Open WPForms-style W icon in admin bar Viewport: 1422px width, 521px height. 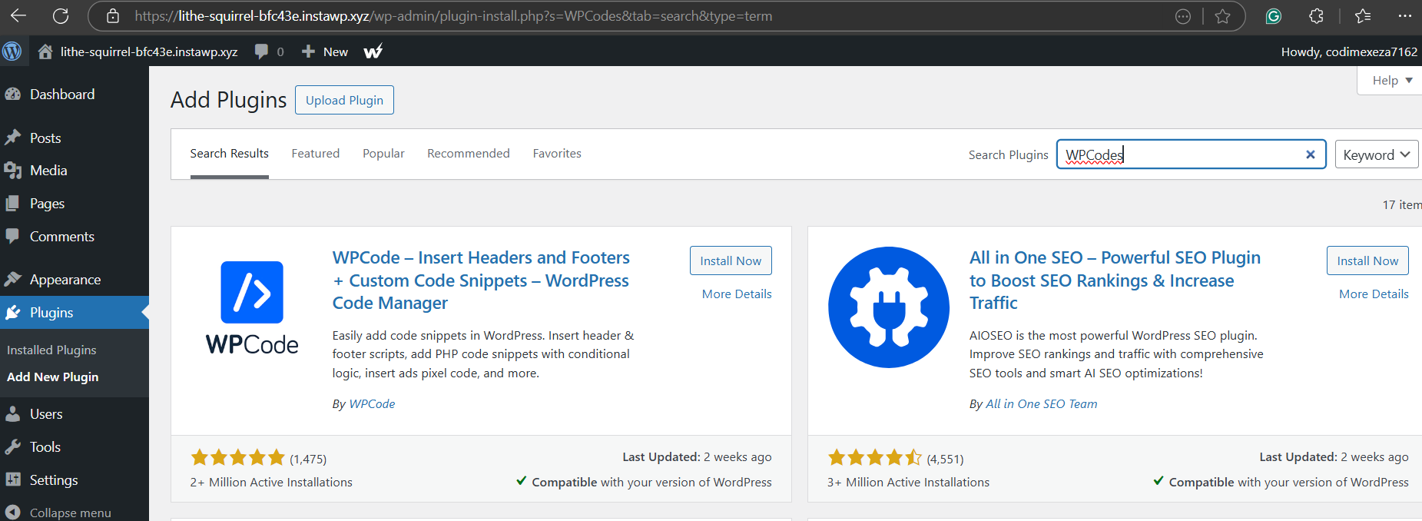point(373,51)
